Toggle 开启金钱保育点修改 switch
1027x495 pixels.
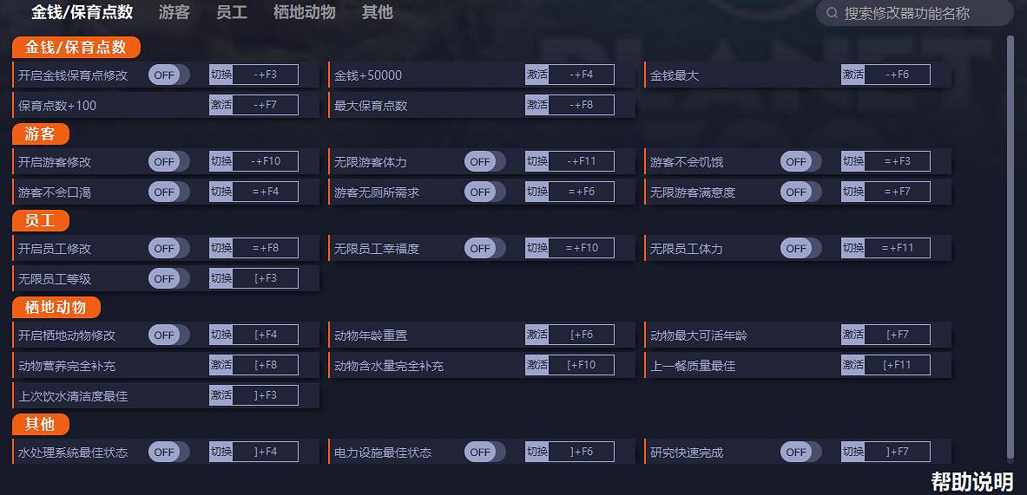[x=168, y=75]
